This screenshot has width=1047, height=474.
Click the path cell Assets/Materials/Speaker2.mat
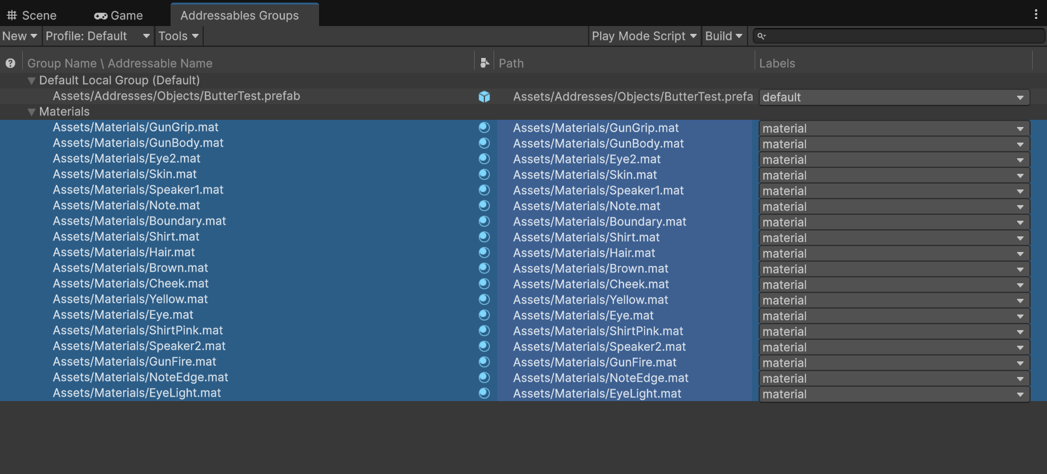coord(599,346)
